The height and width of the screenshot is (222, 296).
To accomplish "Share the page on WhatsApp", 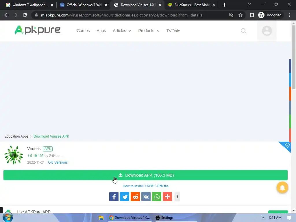I will click(x=157, y=197).
